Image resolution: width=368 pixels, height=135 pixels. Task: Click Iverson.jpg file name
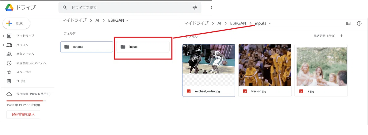(x=259, y=91)
